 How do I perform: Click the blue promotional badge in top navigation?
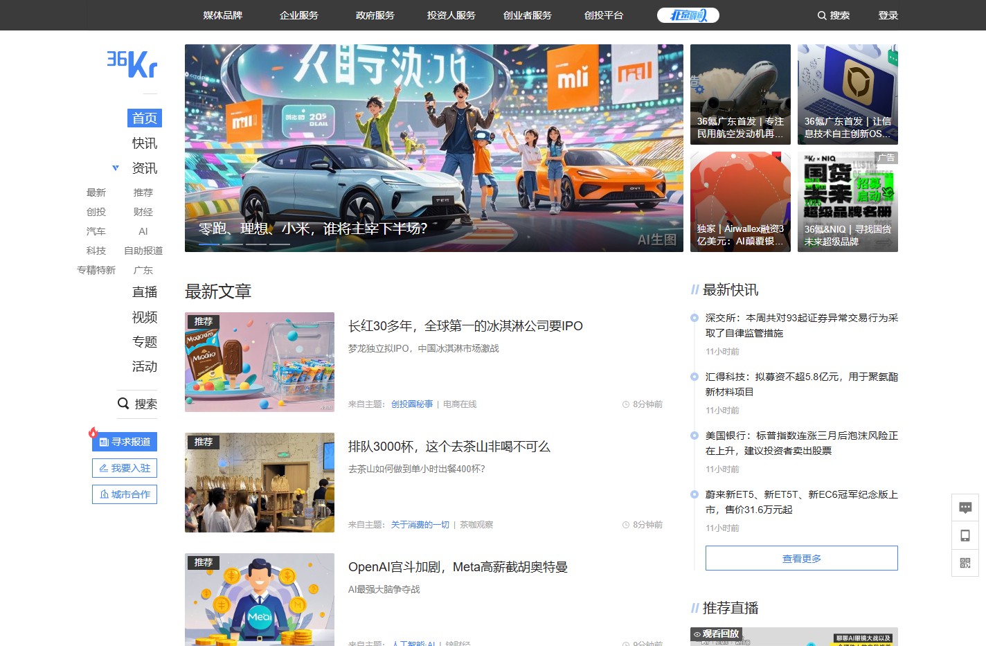(688, 15)
